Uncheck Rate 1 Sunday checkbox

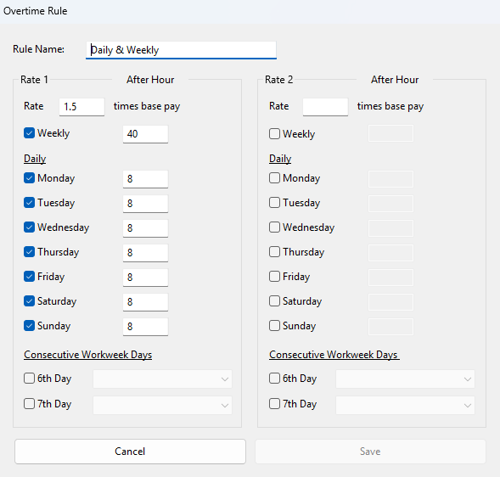[x=29, y=326]
